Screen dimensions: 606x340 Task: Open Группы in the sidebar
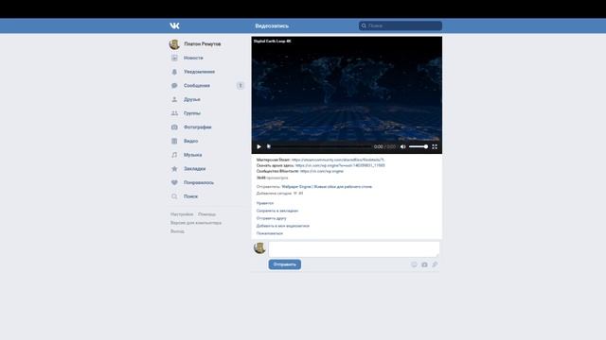192,113
